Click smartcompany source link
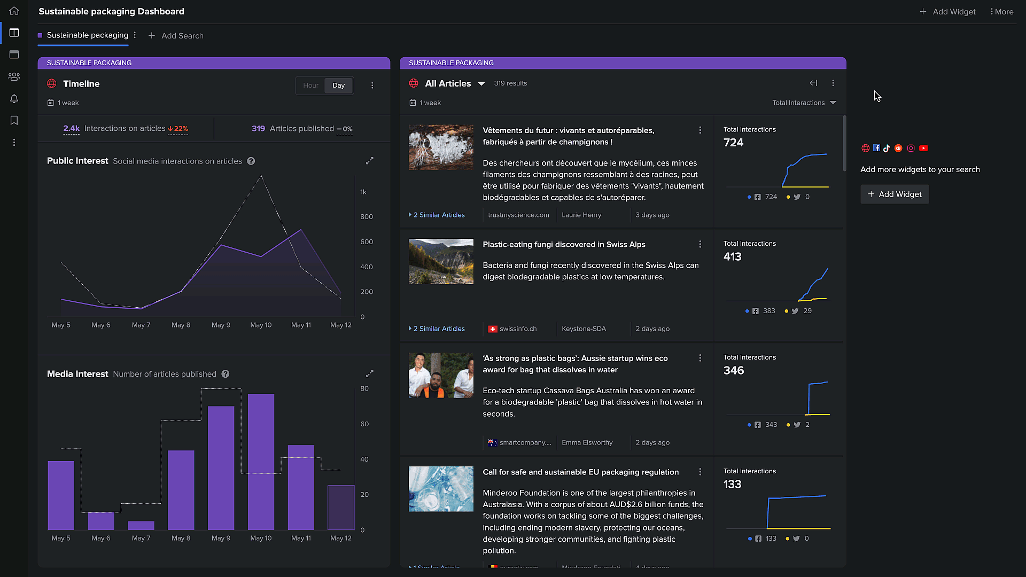The image size is (1026, 577). point(519,442)
